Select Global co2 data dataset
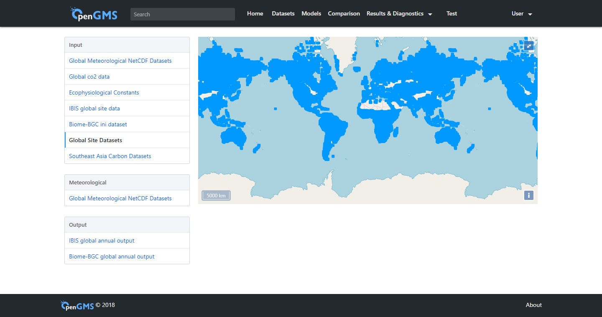 point(89,77)
